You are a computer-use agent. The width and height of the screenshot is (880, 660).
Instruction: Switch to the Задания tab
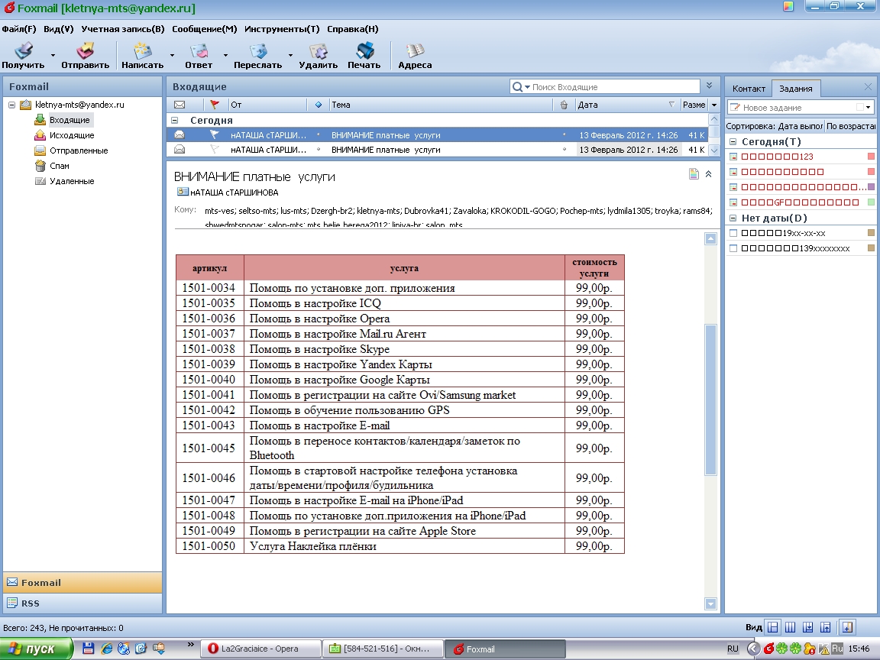[796, 89]
